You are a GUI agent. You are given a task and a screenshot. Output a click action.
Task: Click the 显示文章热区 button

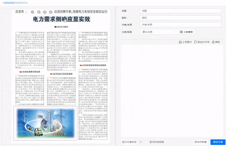[x=129, y=142]
